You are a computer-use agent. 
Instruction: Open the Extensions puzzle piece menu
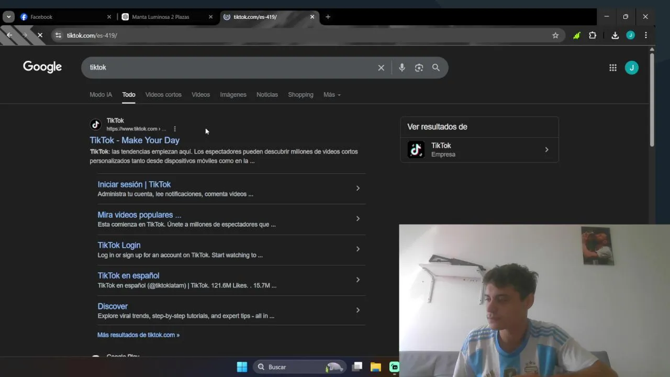593,35
